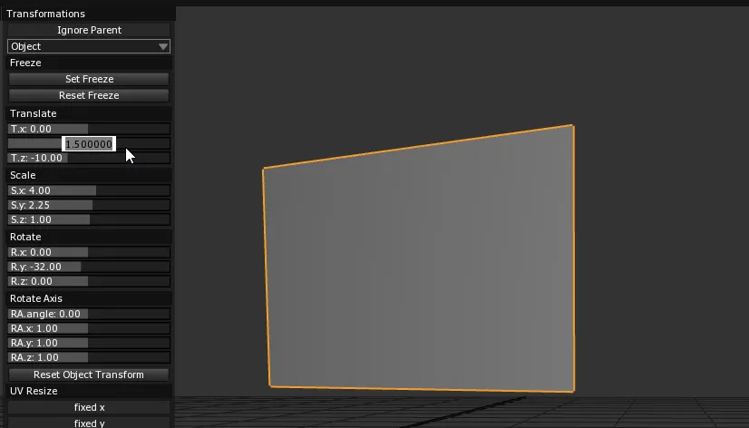
Task: Click the T.y input field showing 1.500000
Action: point(89,144)
